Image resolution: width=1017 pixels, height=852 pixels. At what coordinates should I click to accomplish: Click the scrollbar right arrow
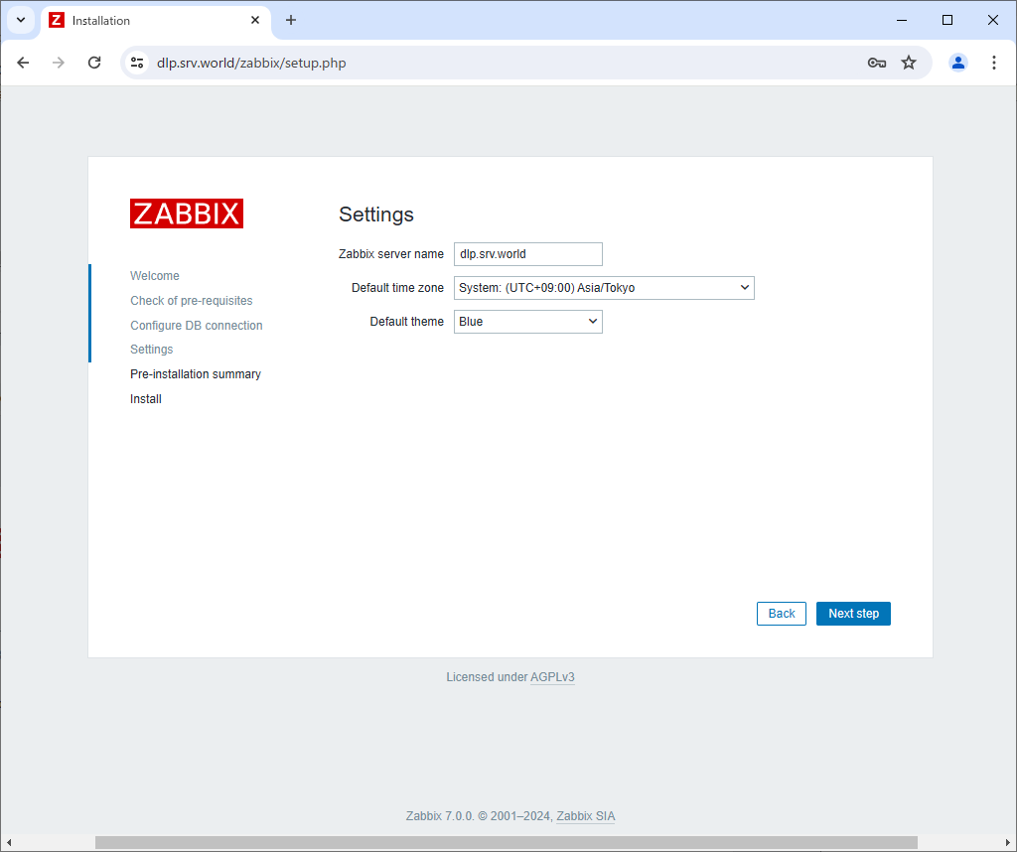click(x=1008, y=842)
